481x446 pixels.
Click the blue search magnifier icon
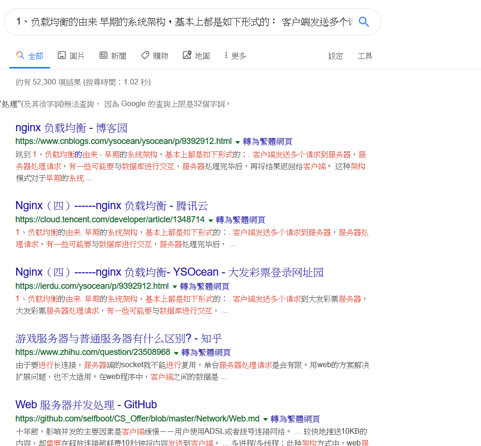(x=364, y=22)
